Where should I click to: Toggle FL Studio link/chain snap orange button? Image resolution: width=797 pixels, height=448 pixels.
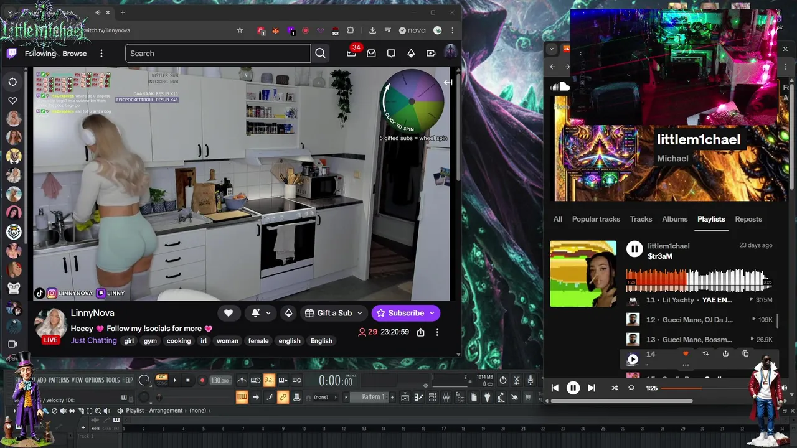283,397
